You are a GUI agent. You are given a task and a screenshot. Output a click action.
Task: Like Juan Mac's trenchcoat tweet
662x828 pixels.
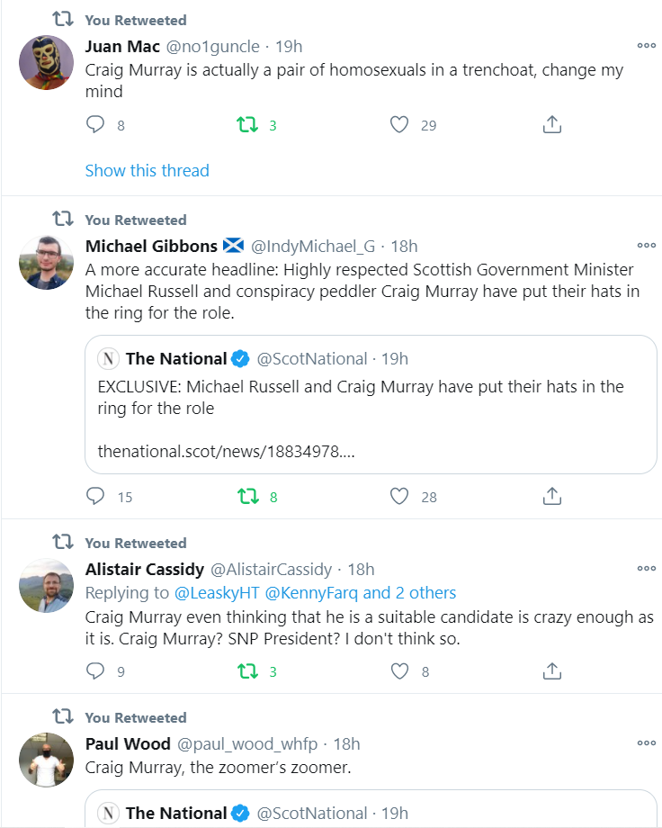[399, 124]
